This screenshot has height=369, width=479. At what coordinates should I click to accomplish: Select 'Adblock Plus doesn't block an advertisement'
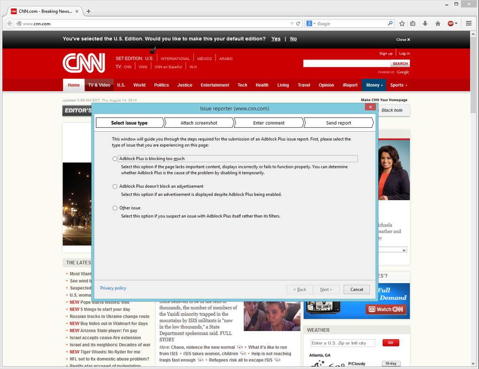tap(115, 186)
